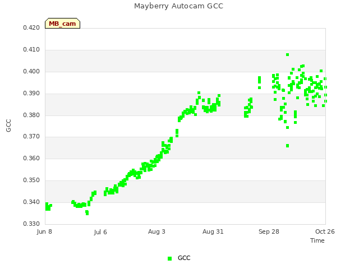Click the chart title Mayberry Autocam GCC

coord(178,6)
